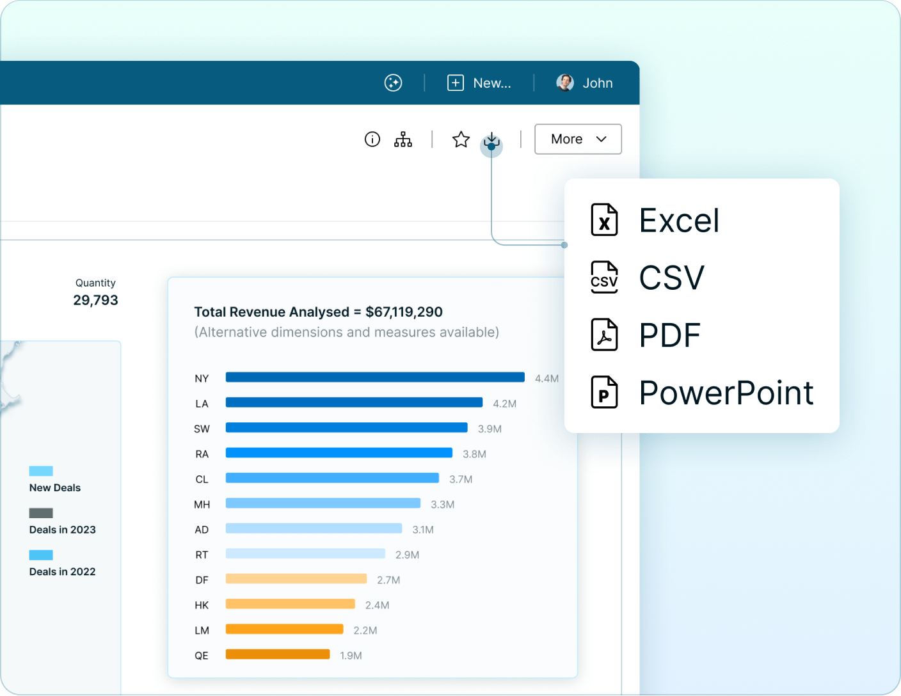
Task: Select the Excel file icon in export menu
Action: pos(604,219)
